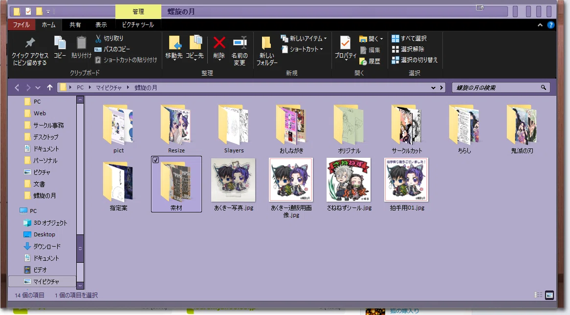The width and height of the screenshot is (570, 315).
Task: Expand address bar history chevron
Action: click(x=433, y=87)
